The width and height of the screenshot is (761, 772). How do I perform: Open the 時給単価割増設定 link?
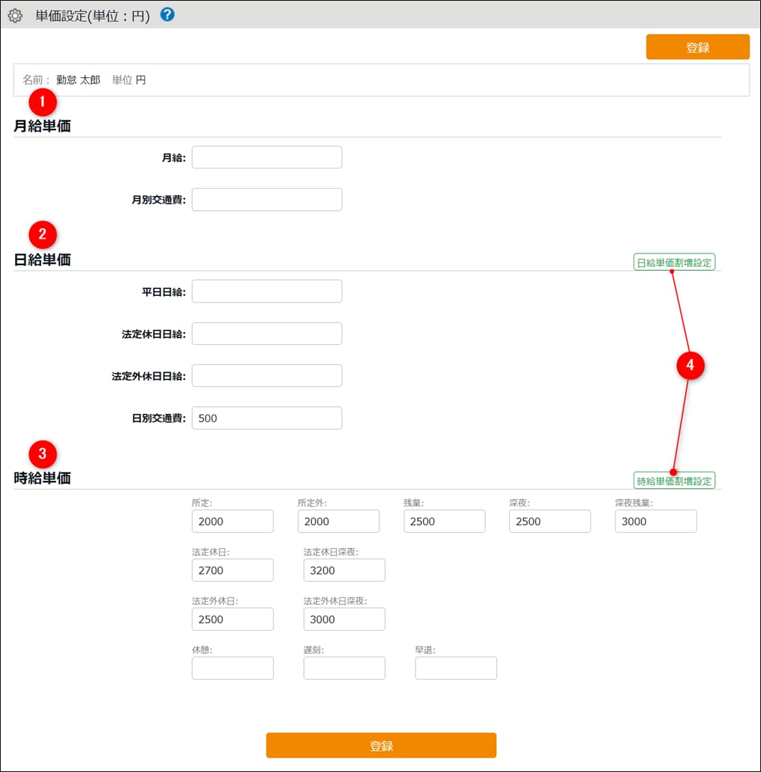(674, 480)
